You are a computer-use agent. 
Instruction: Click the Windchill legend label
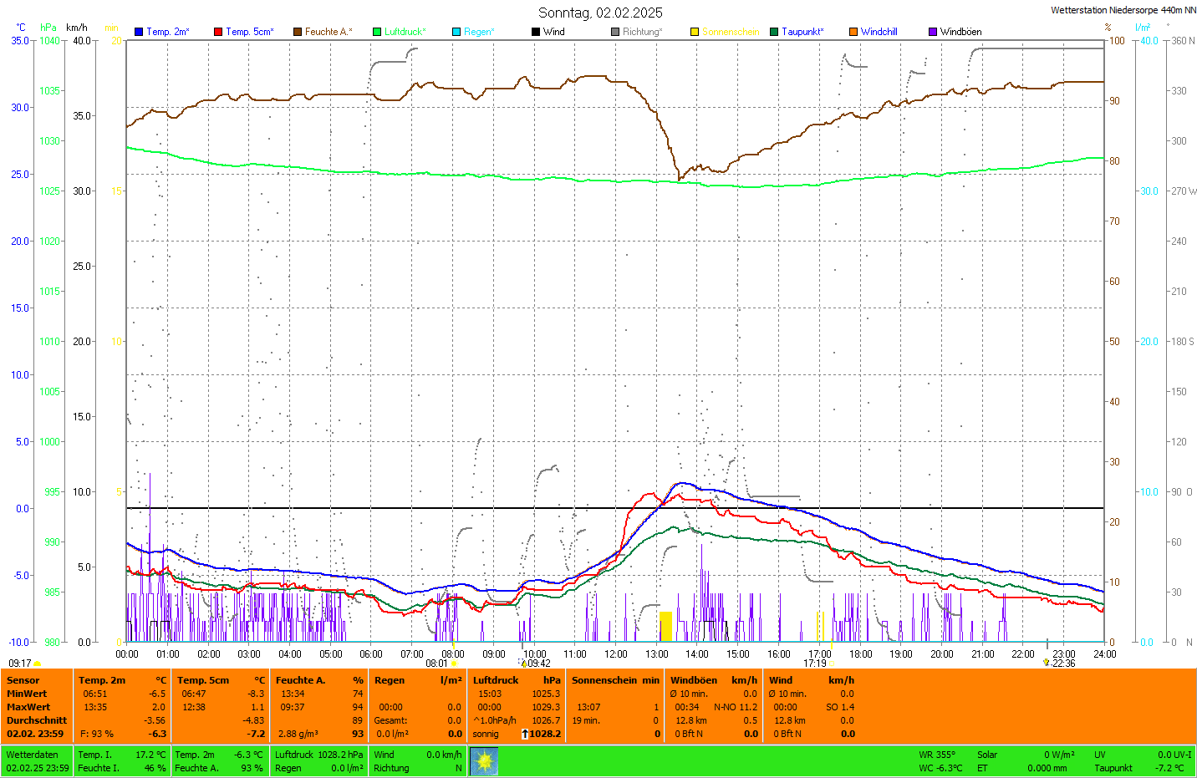click(879, 32)
